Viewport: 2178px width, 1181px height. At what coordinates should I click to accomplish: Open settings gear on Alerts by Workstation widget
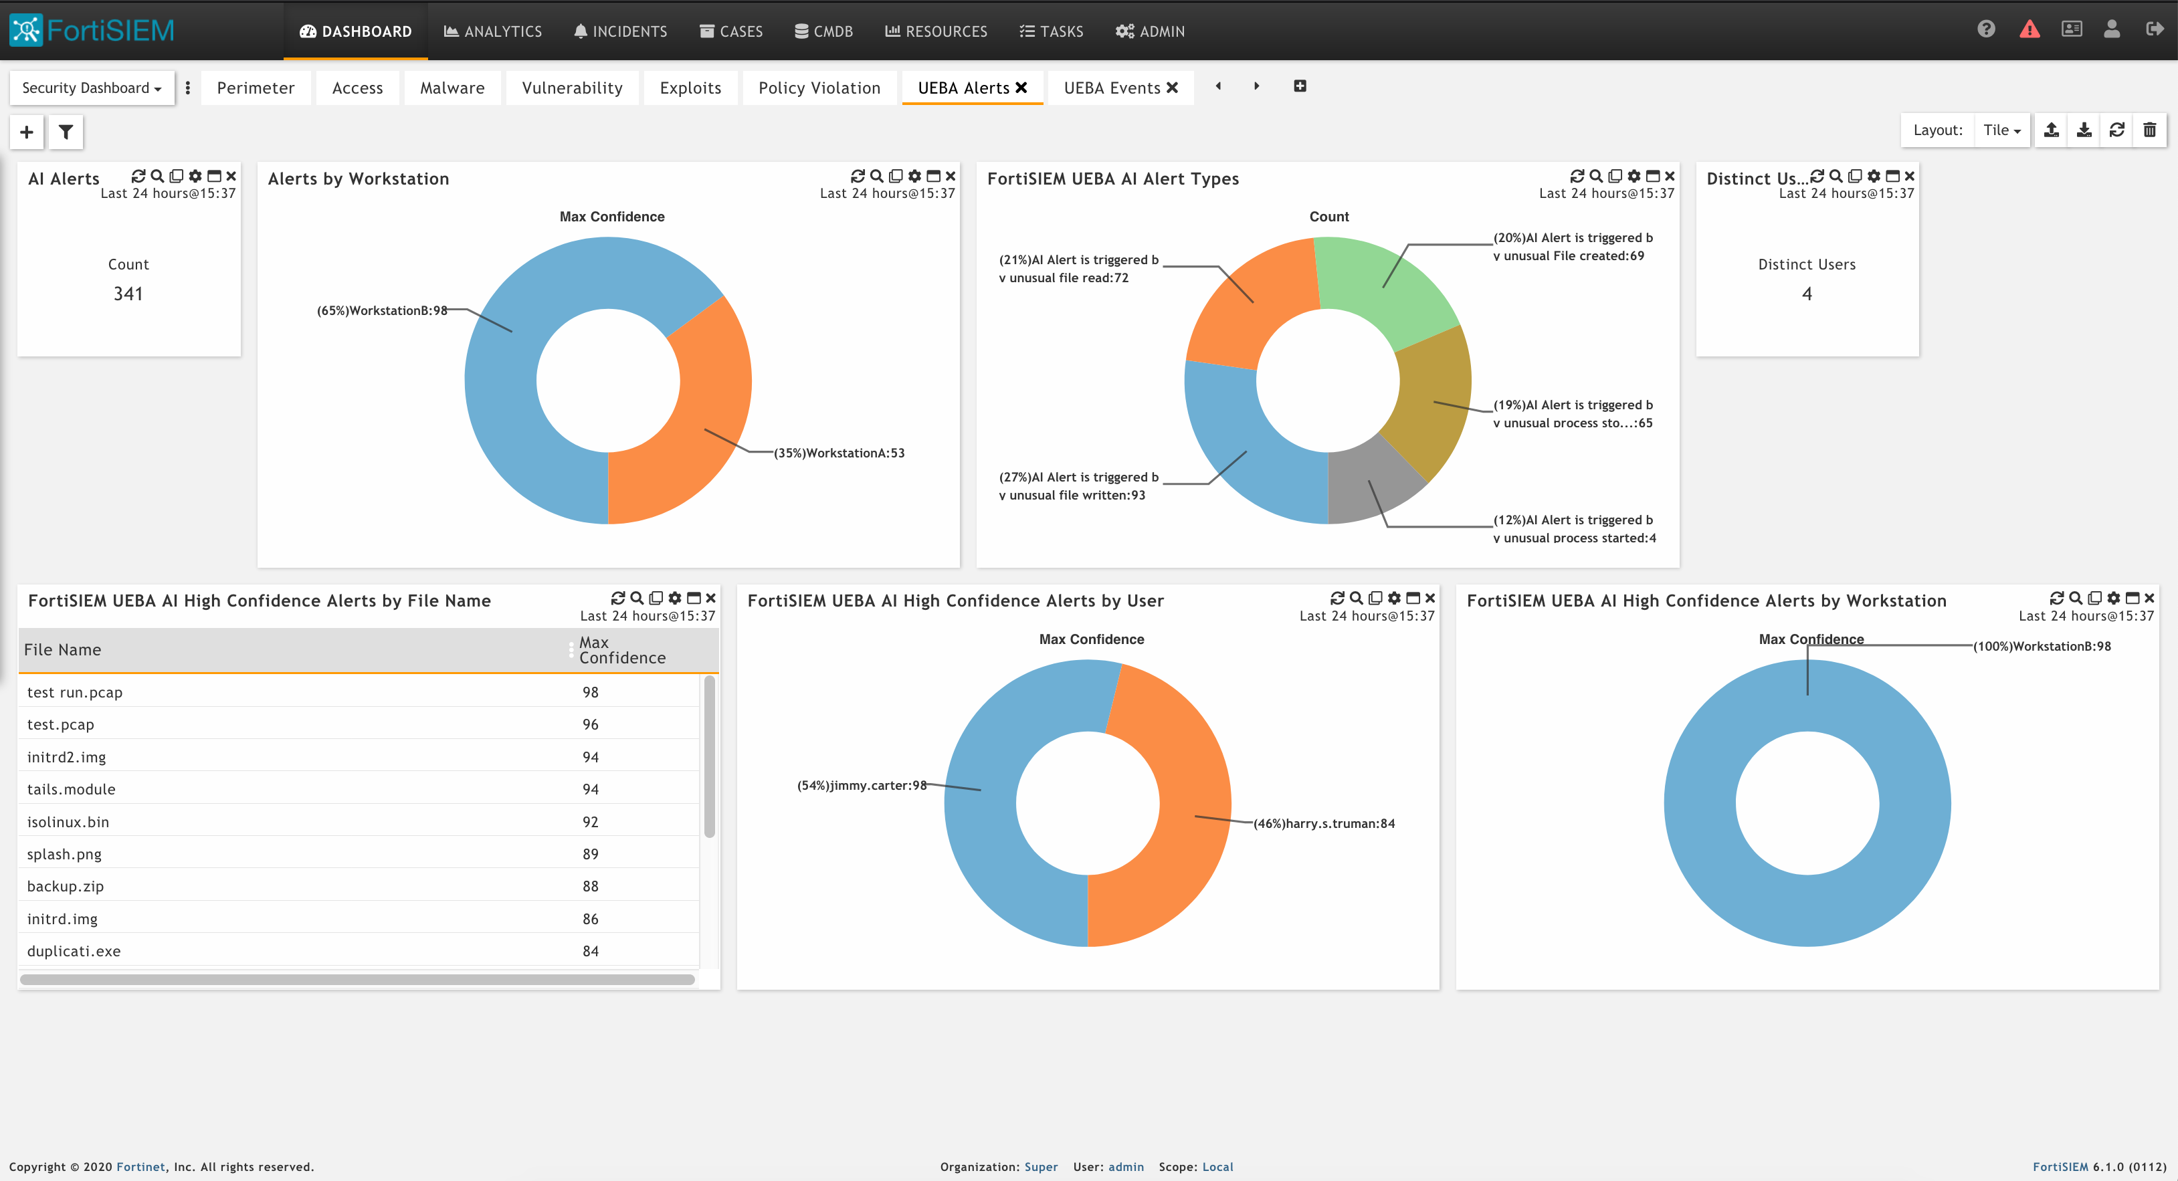click(914, 176)
